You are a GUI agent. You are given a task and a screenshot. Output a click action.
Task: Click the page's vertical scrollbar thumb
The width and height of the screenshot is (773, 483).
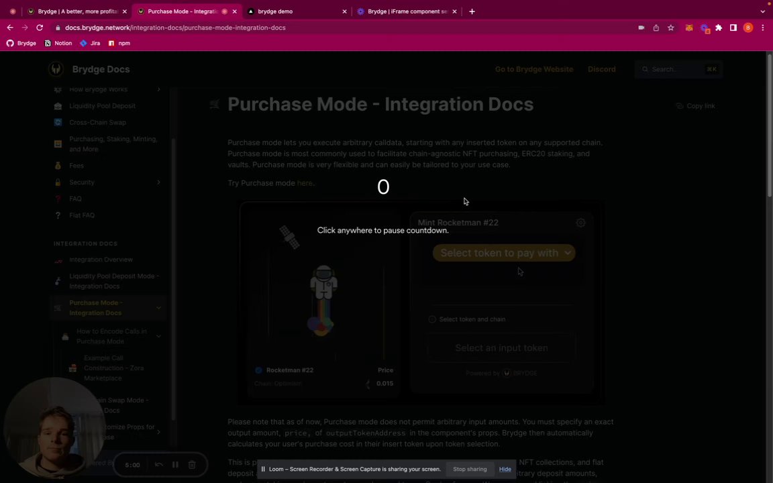769,125
